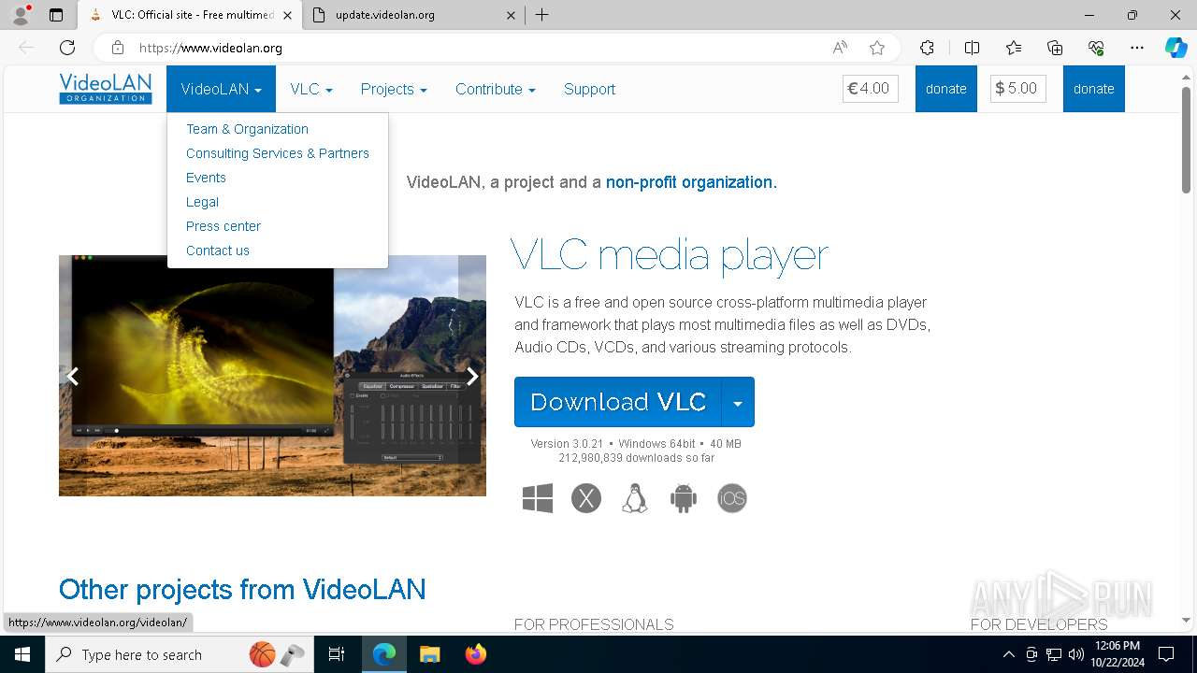Edit the dollar donation amount field
1197x673 pixels.
pyautogui.click(x=1018, y=89)
